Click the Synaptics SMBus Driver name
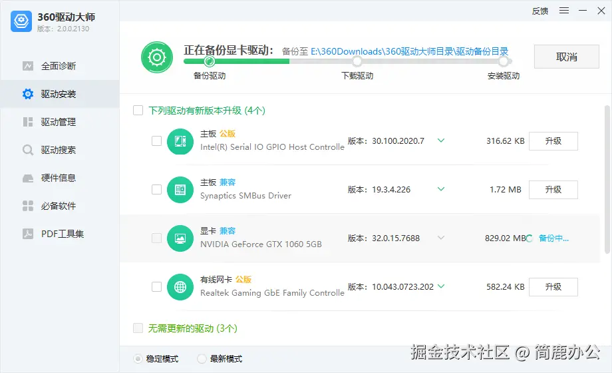Image resolution: width=612 pixels, height=373 pixels. pos(246,196)
